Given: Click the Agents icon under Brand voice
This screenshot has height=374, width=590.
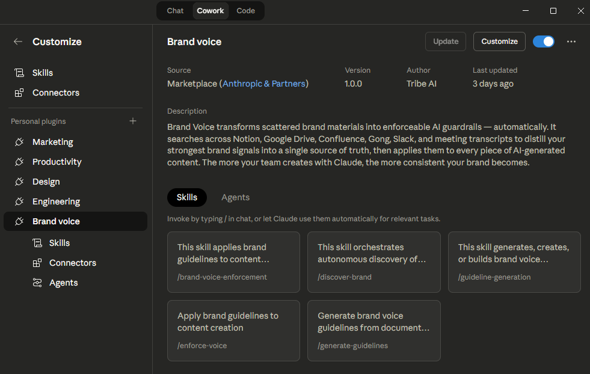Looking at the screenshot, I should (x=37, y=283).
